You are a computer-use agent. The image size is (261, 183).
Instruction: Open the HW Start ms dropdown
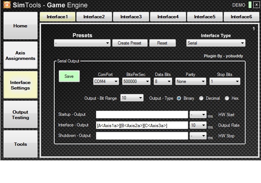tap(198, 115)
